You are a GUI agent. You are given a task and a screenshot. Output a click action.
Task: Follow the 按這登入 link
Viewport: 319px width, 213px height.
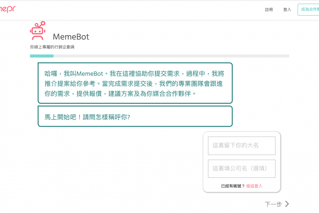(x=254, y=186)
